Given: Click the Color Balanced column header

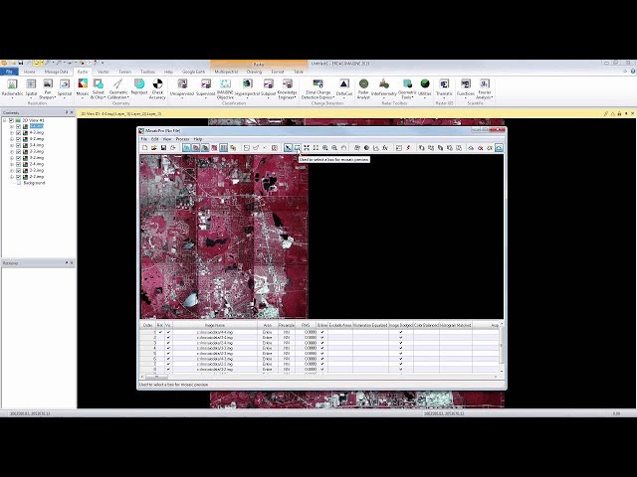Looking at the screenshot, I should click(x=426, y=325).
